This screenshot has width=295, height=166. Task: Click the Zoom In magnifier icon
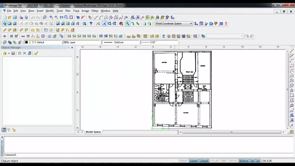pyautogui.click(x=51, y=18)
